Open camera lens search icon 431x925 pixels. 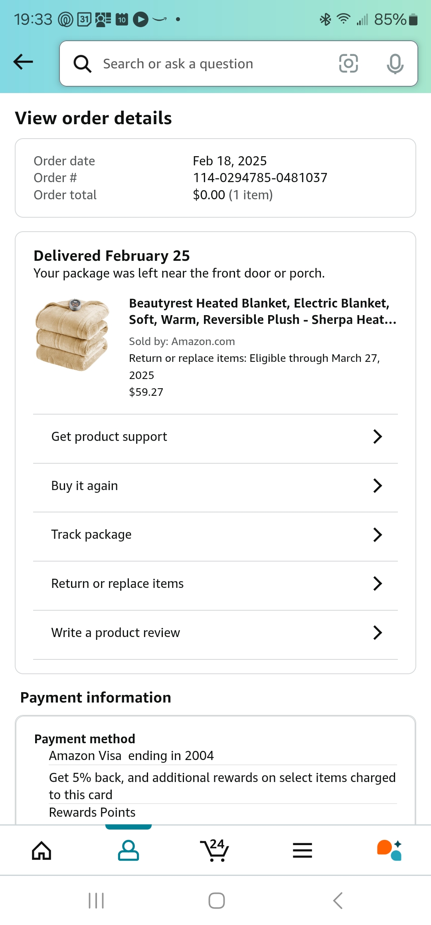(x=348, y=64)
